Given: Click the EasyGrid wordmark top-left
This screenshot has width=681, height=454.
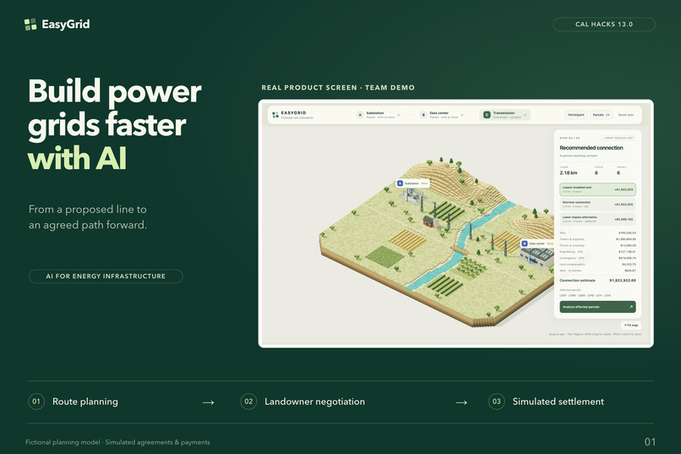Looking at the screenshot, I should coord(66,25).
